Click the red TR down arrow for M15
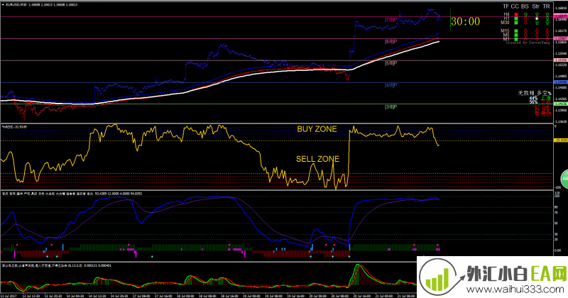 click(x=547, y=31)
